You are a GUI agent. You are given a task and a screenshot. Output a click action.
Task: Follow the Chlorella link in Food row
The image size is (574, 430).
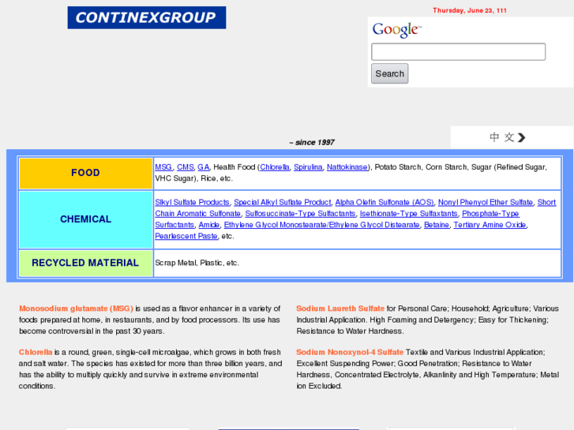pyautogui.click(x=275, y=167)
